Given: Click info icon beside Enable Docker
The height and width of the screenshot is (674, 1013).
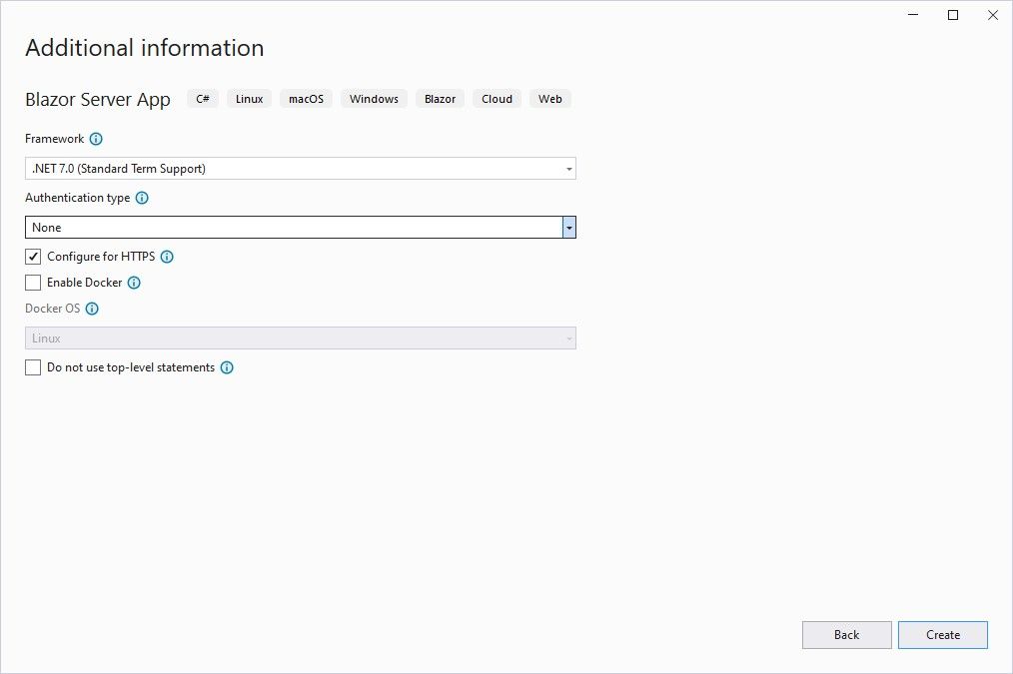Looking at the screenshot, I should pyautogui.click(x=134, y=283).
